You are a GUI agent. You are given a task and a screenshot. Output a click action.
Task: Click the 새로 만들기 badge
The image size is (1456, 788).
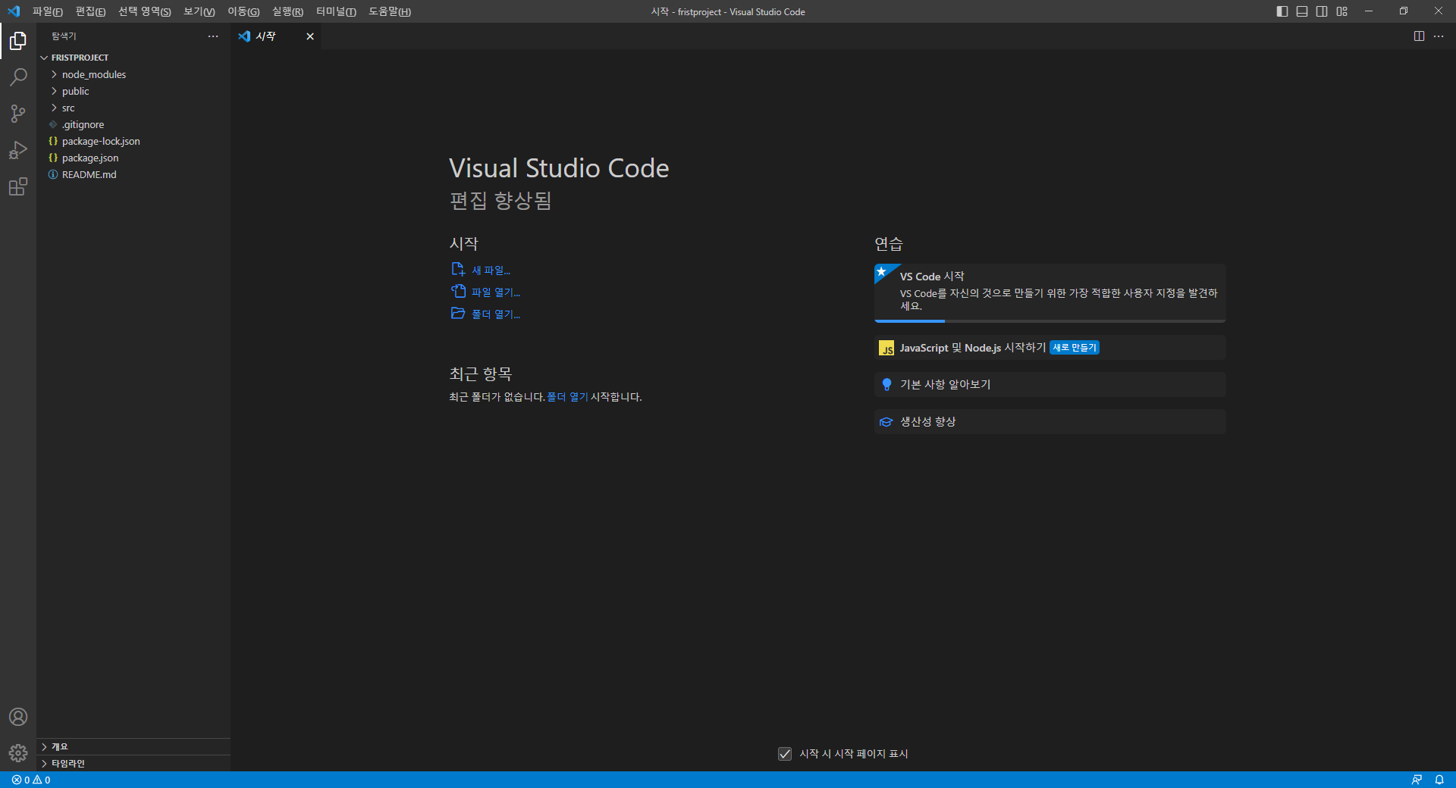[1075, 348]
